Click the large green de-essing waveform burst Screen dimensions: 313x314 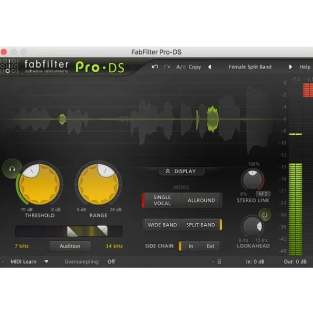coord(212,119)
